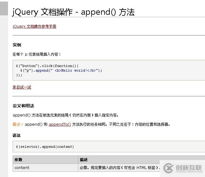The width and height of the screenshot is (205, 177).
Task: Click the 创新互联 circular logo icon
Action: (x=169, y=168)
